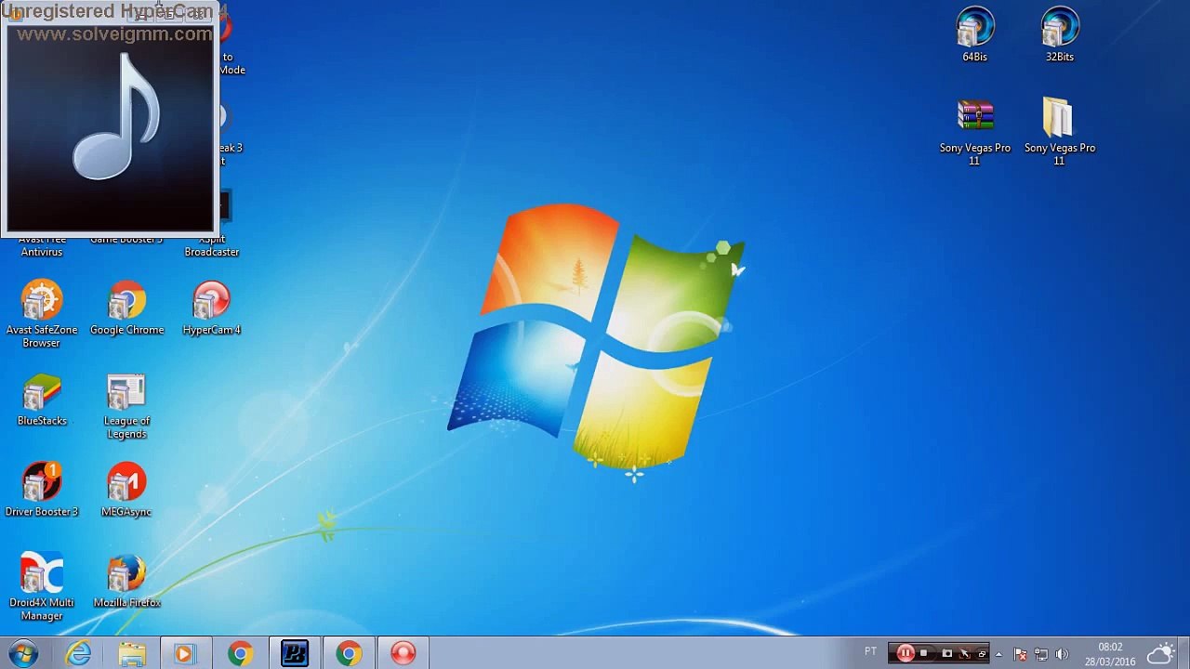Viewport: 1190px width, 669px height.
Task: Click the blue P application taskbar icon
Action: coord(295,653)
